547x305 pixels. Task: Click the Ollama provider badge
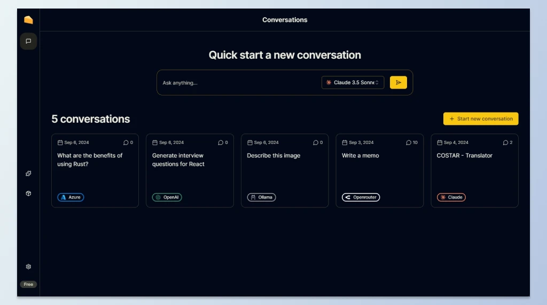click(x=261, y=197)
